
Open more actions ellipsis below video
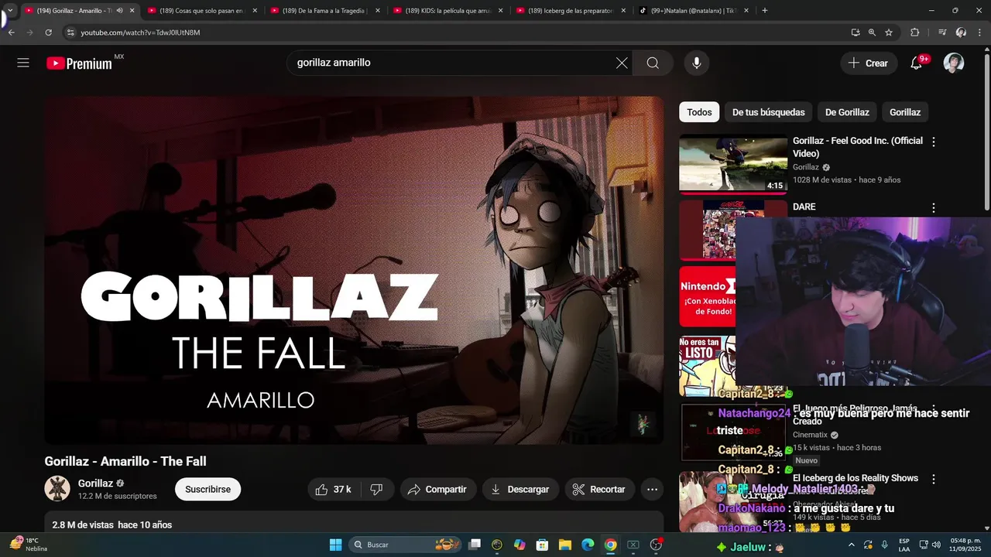653,489
